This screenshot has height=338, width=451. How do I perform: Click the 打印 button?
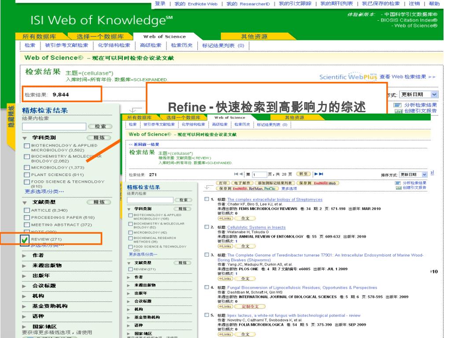click(223, 183)
